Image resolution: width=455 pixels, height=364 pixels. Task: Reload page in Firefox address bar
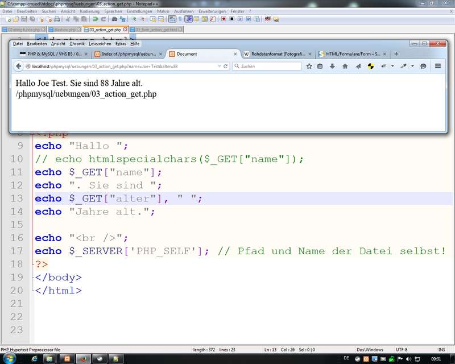point(226,67)
